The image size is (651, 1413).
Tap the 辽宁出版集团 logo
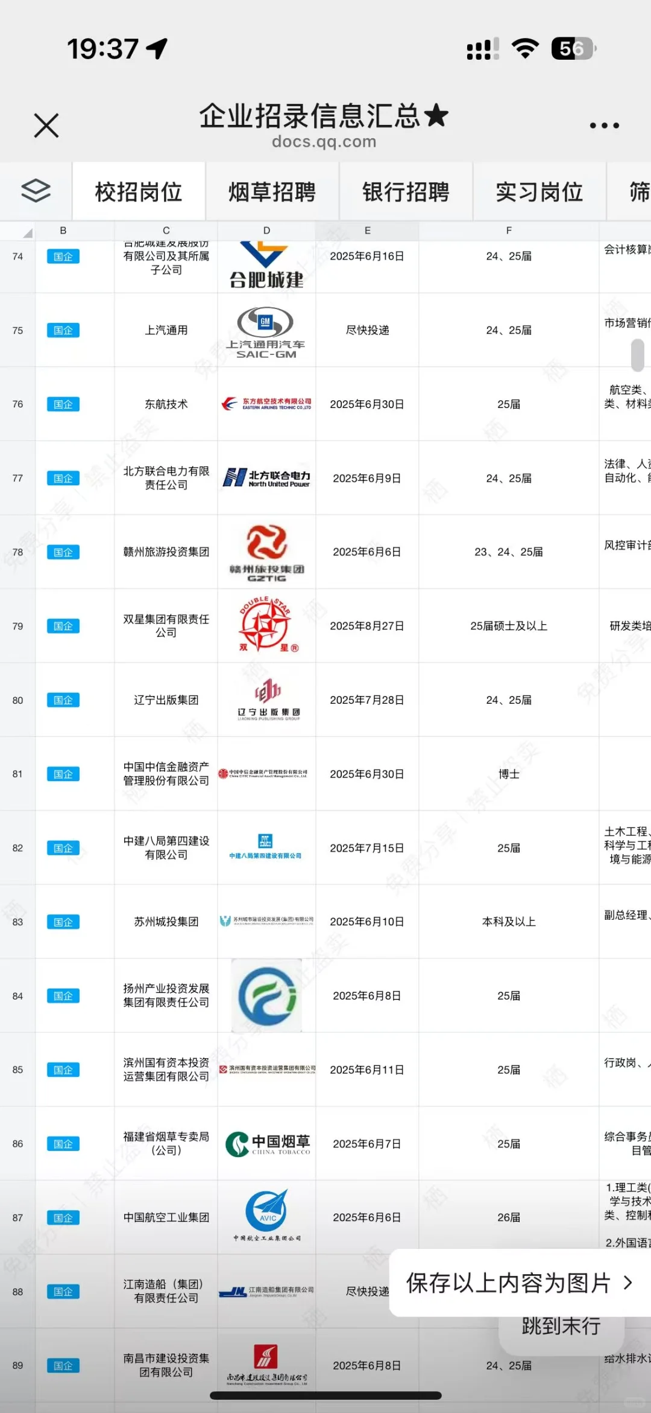pyautogui.click(x=268, y=700)
